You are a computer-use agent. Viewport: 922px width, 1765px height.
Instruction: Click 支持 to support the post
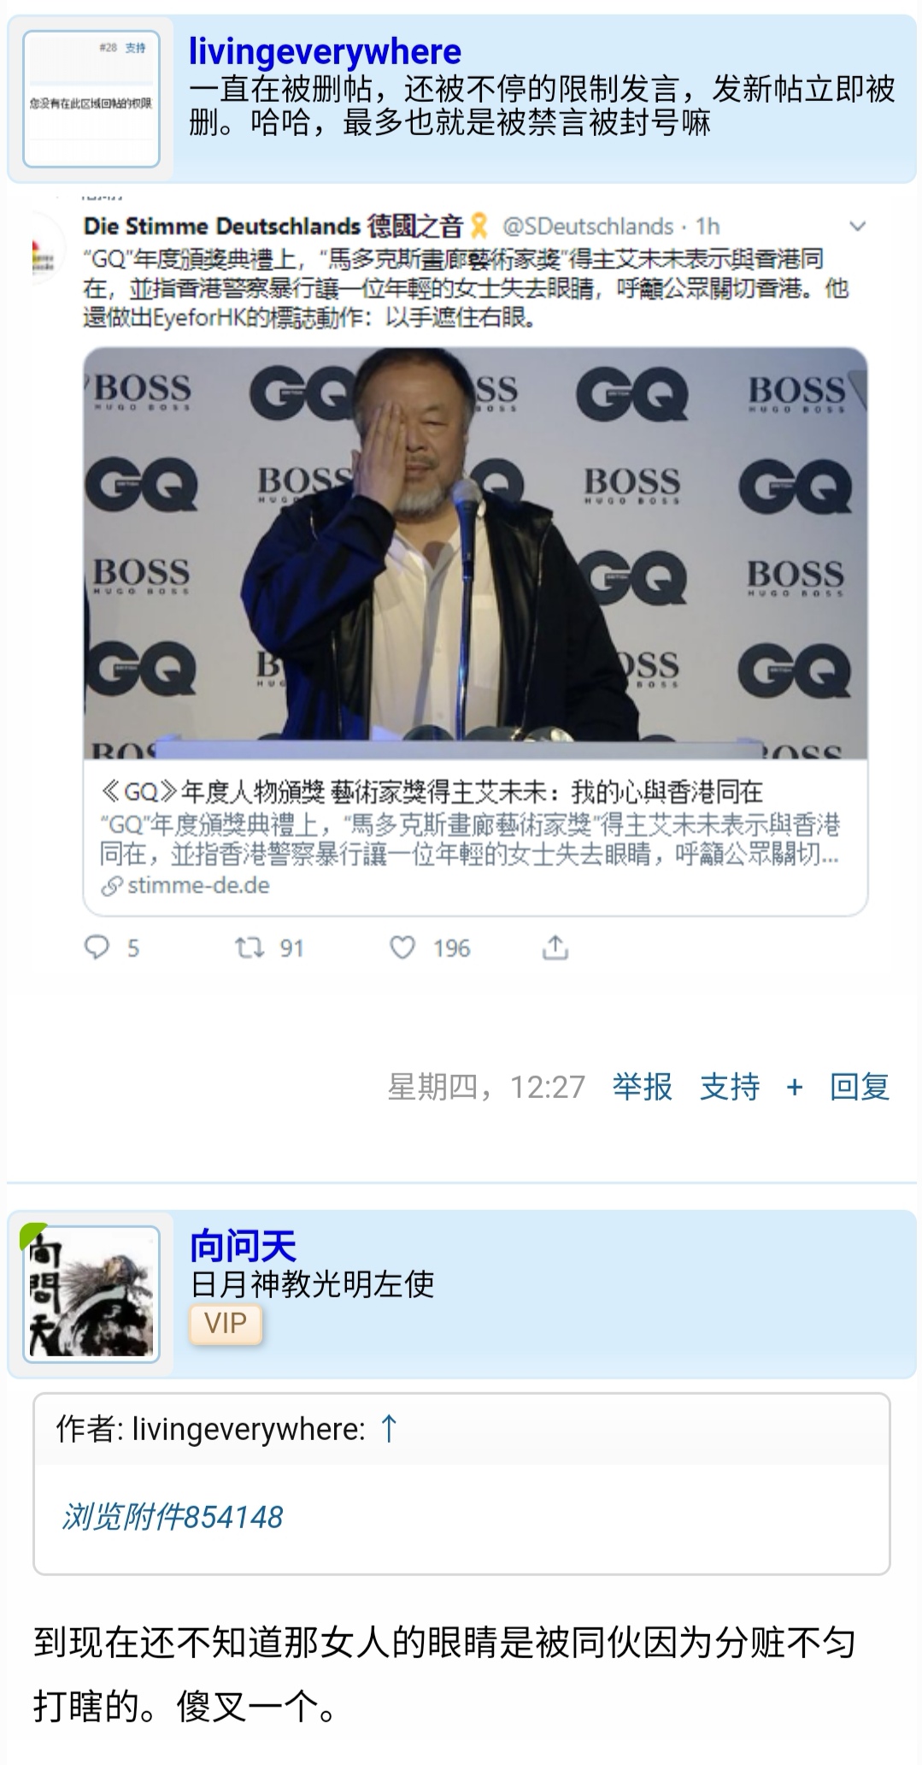click(x=730, y=1087)
